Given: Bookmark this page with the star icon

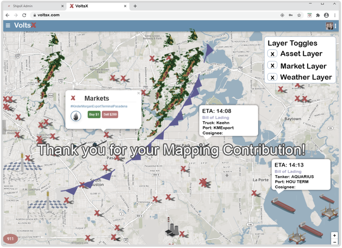Looking at the screenshot, I should tap(299, 15).
